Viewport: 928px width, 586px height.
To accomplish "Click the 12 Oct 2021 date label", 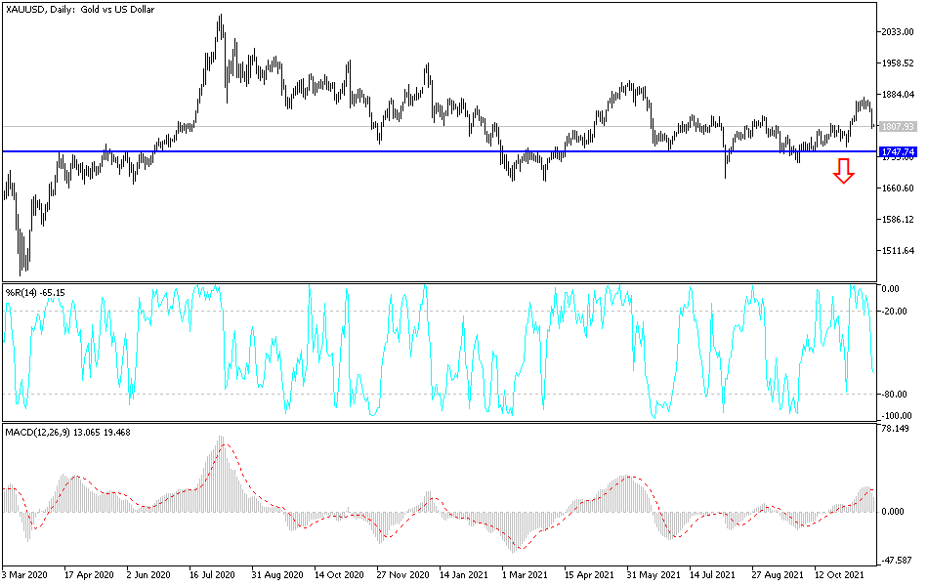I will click(837, 574).
